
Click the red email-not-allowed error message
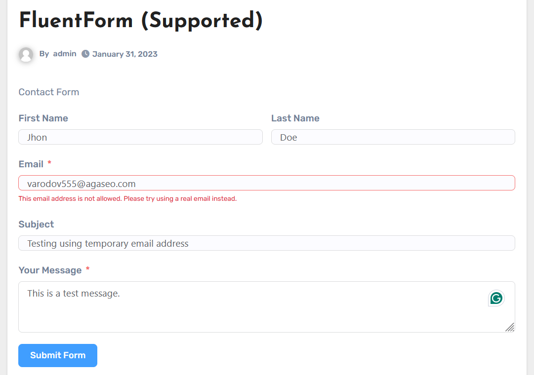click(127, 199)
